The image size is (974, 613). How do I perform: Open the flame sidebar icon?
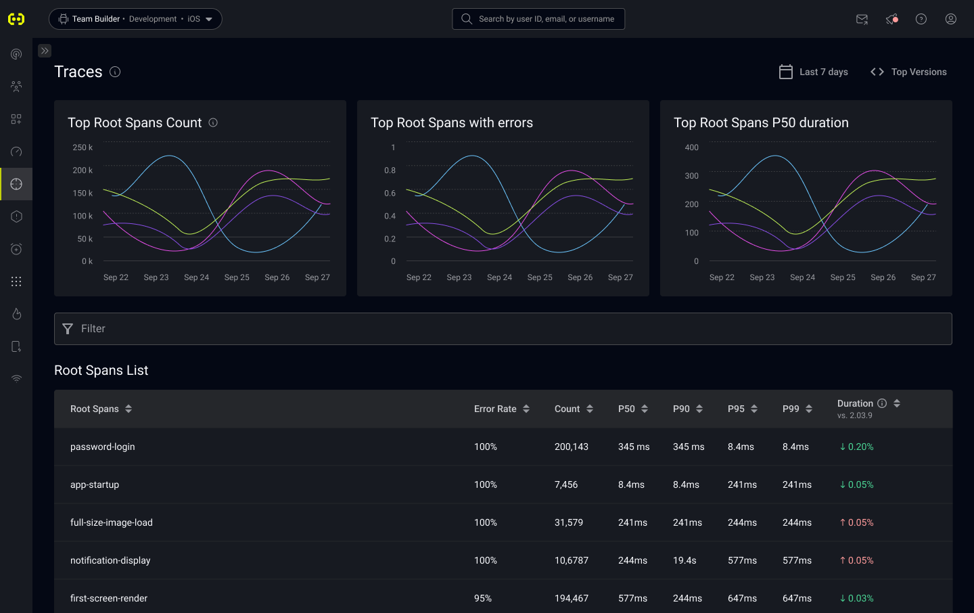point(16,314)
